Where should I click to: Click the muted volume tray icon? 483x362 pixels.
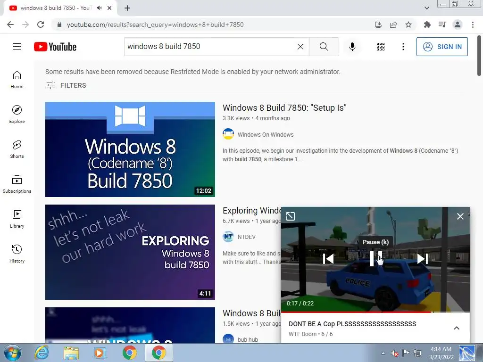pyautogui.click(x=395, y=353)
